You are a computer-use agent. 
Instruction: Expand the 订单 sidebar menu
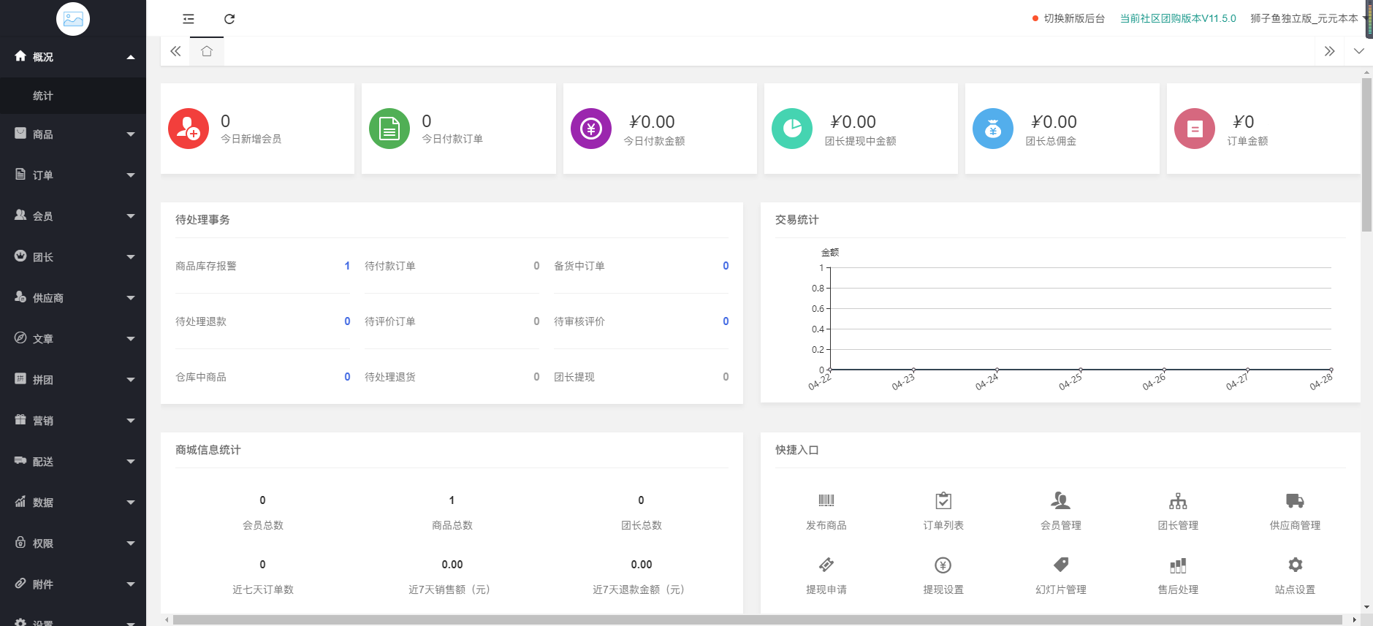[x=73, y=175]
